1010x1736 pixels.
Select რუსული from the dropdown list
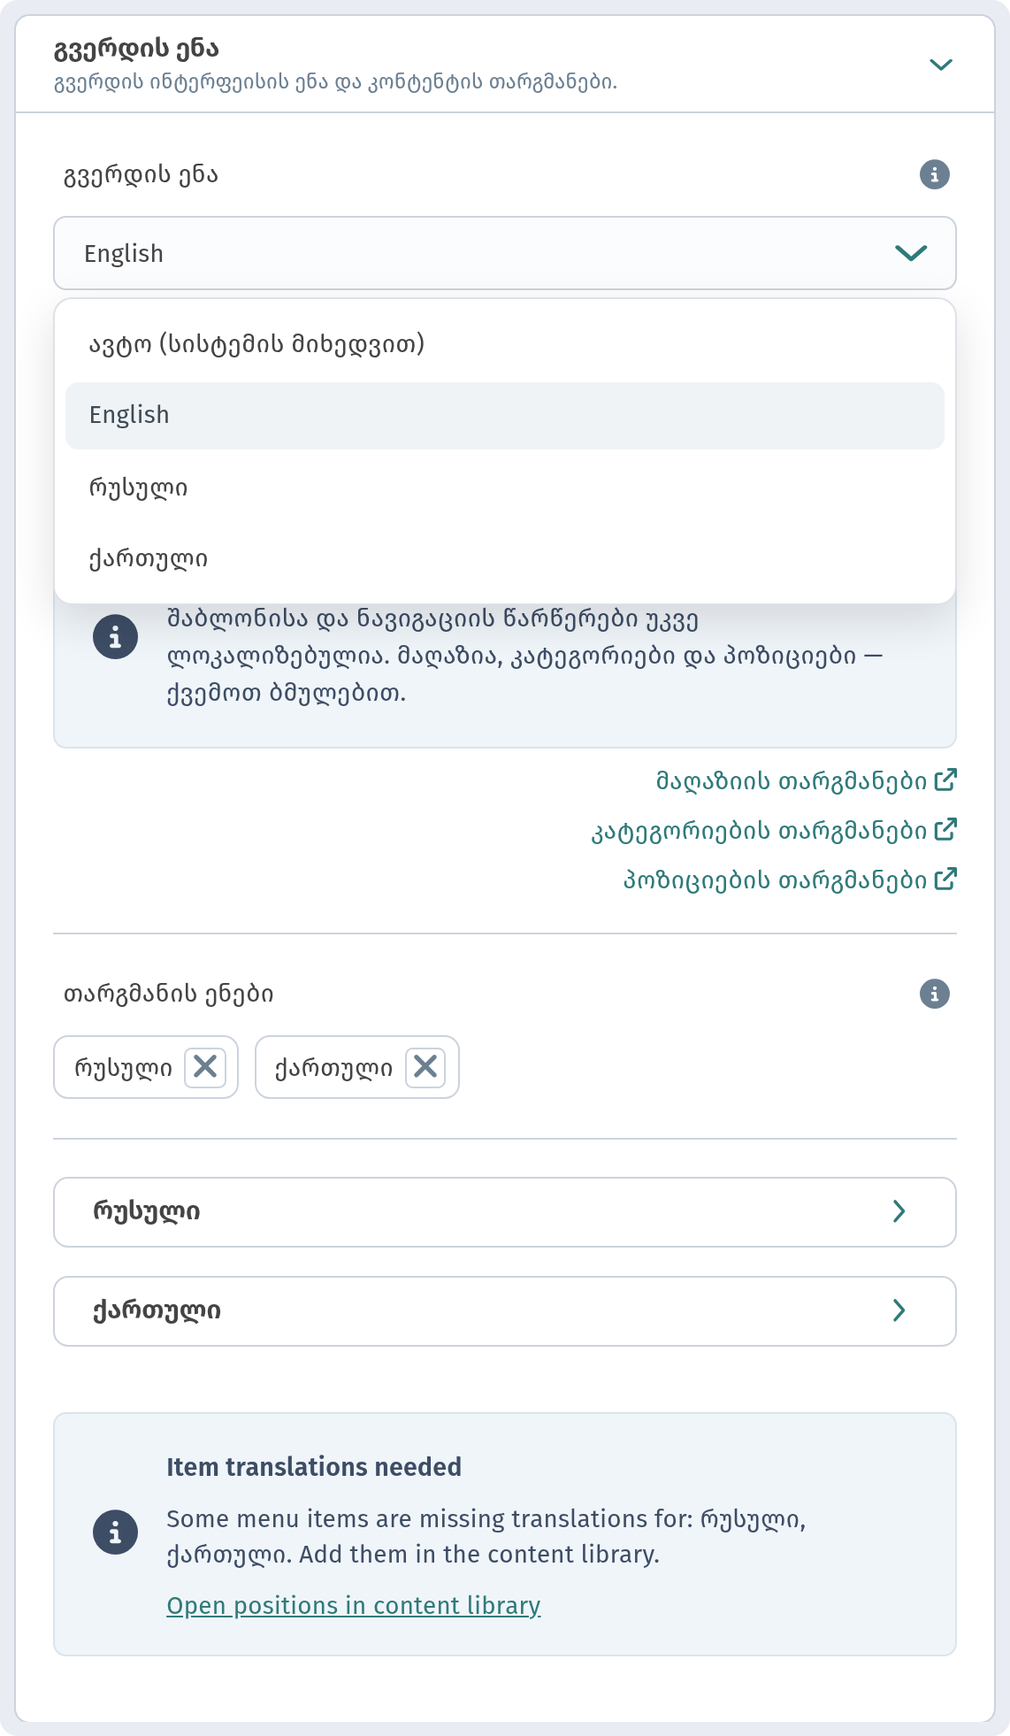click(x=505, y=488)
